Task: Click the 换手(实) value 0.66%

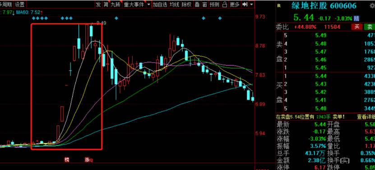Action: tap(368, 160)
